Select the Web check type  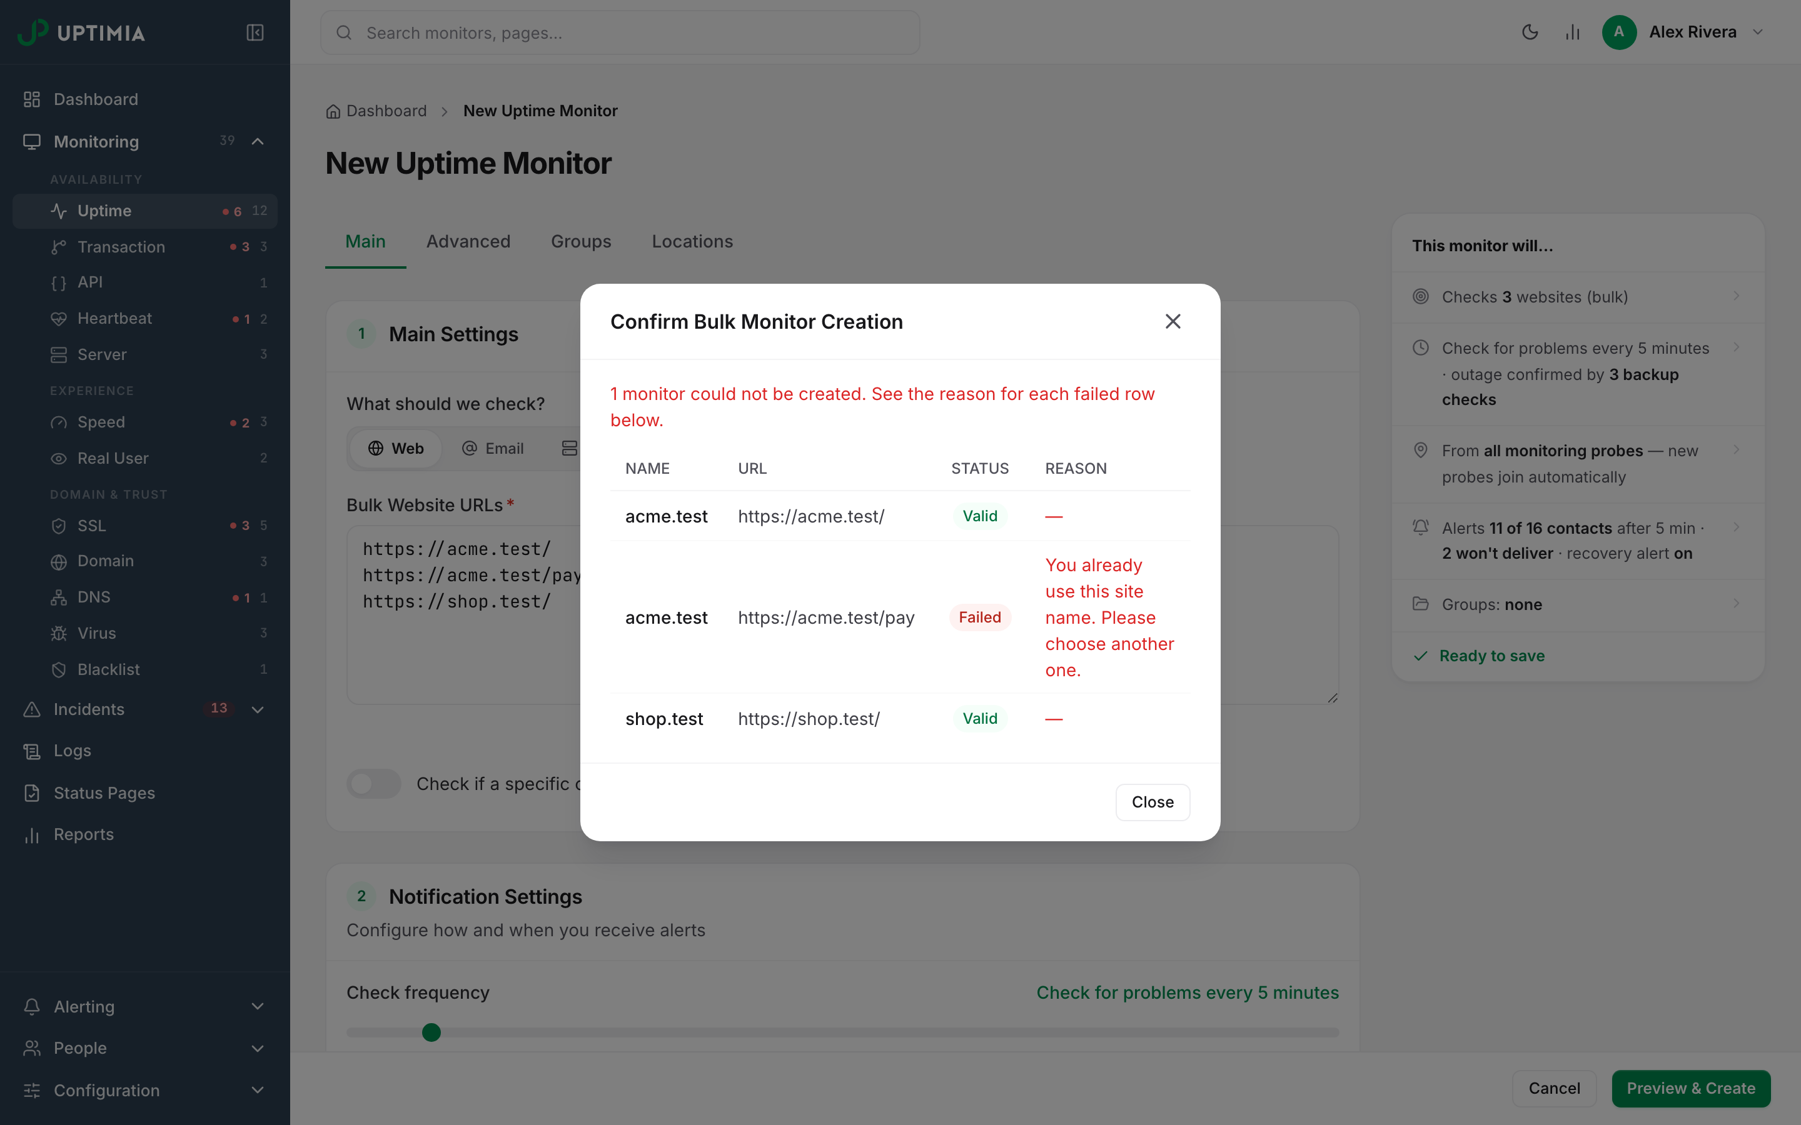click(x=396, y=448)
